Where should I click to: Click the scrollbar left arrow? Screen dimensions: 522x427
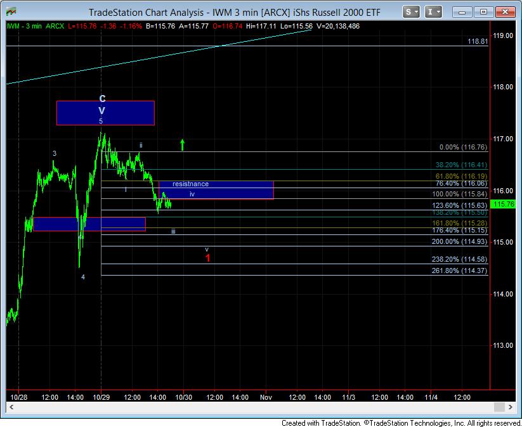click(11, 407)
